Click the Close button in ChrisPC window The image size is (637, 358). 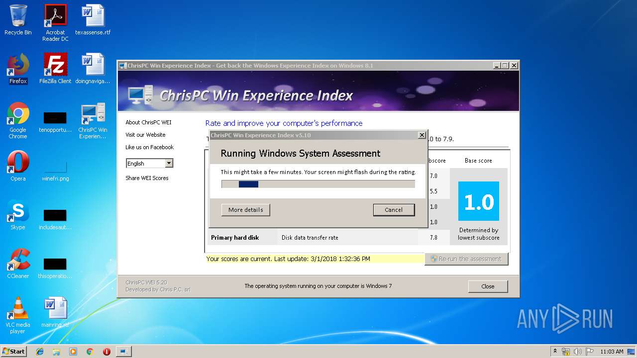click(x=488, y=286)
